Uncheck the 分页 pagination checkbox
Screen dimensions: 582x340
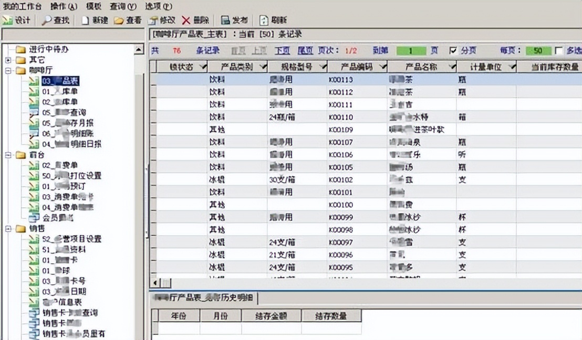tap(453, 51)
